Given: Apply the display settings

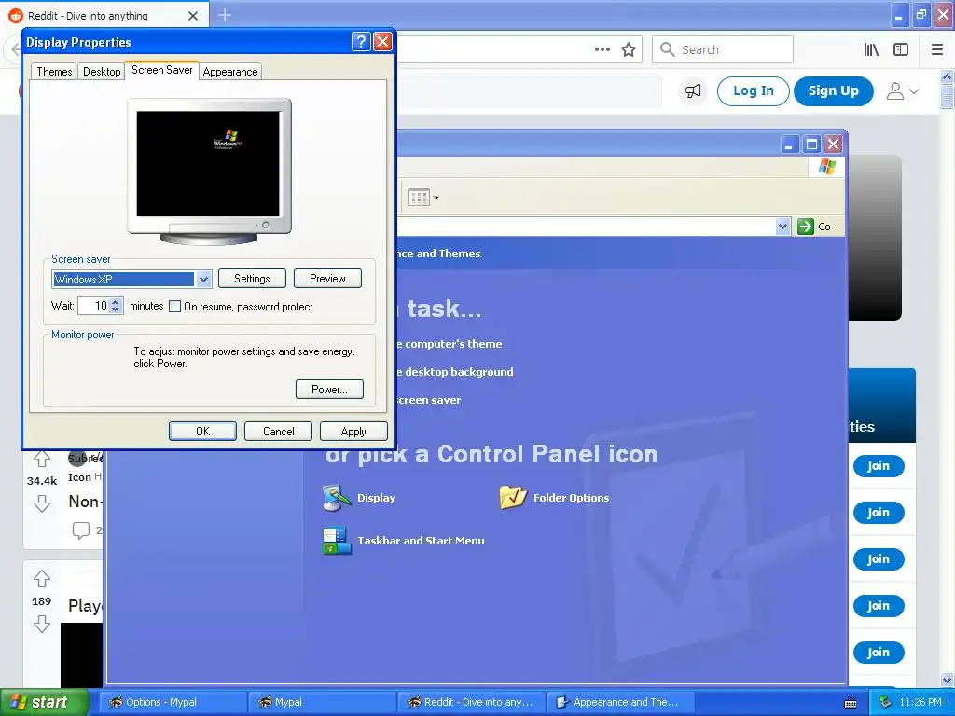Looking at the screenshot, I should (353, 431).
